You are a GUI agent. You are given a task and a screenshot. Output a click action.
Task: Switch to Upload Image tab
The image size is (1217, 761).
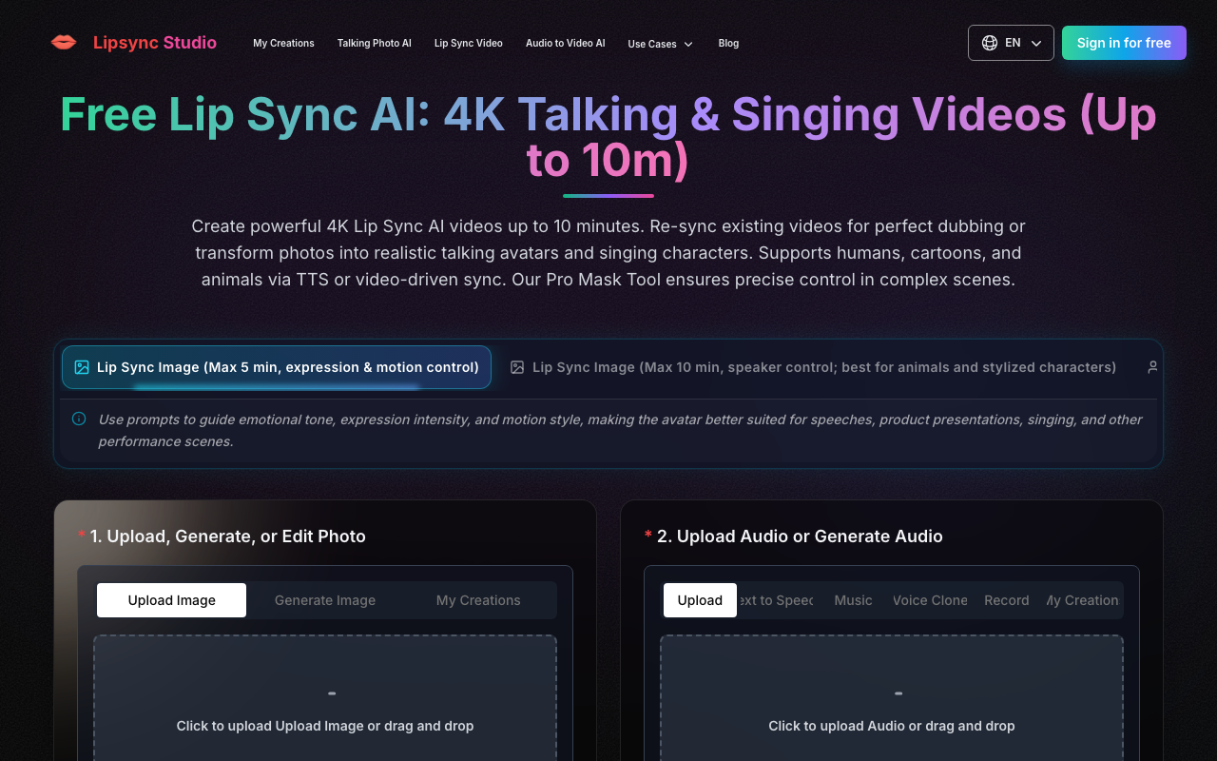[172, 600]
